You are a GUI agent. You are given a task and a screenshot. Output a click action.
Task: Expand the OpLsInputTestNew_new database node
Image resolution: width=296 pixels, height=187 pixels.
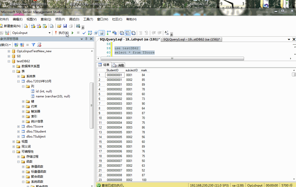click(x=9, y=51)
